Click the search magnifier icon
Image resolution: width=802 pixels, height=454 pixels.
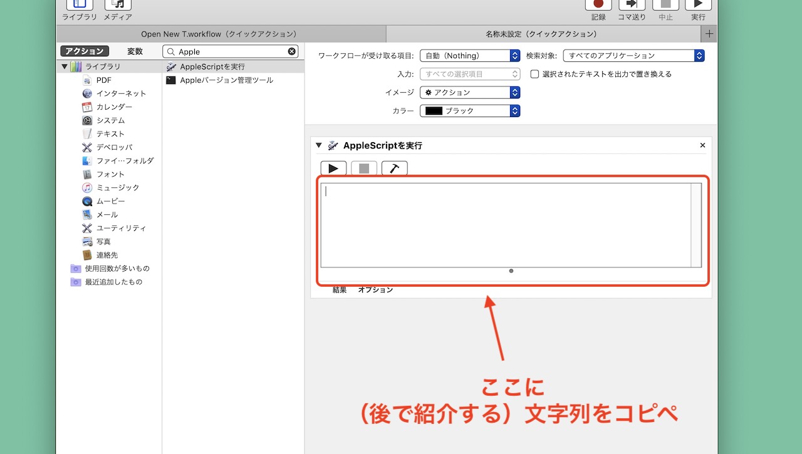coord(171,52)
